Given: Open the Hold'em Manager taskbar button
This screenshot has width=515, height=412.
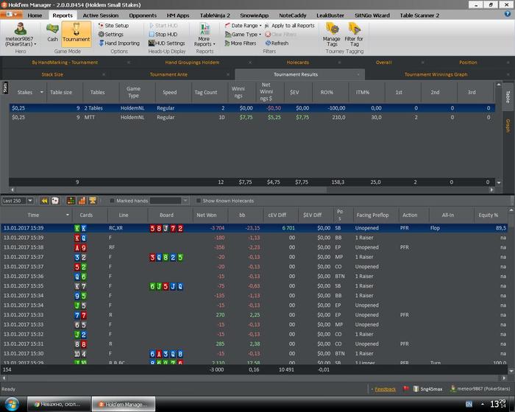Looking at the screenshot, I should (x=123, y=404).
